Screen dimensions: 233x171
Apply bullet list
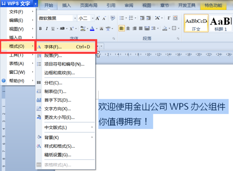tap(122, 18)
